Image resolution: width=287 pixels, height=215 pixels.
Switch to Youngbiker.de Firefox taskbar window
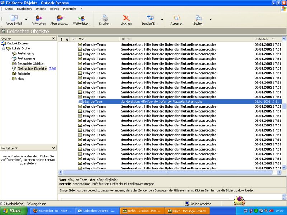click(x=52, y=211)
